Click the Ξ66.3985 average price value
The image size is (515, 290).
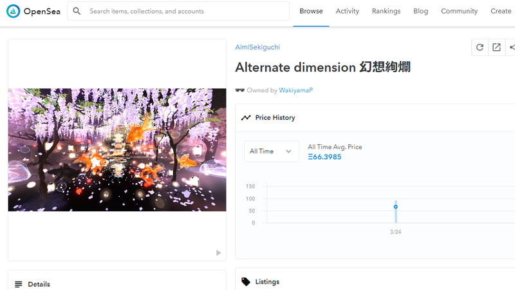[x=324, y=157]
